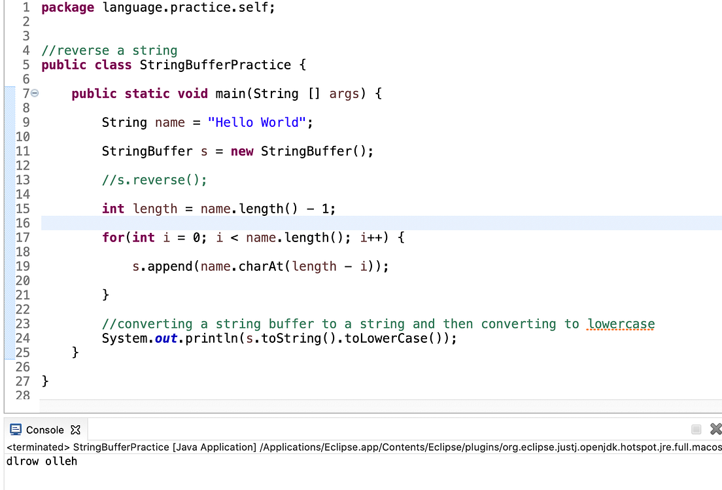The image size is (722, 490).
Task: Click 'i++' in the for loop header
Action: tap(371, 237)
